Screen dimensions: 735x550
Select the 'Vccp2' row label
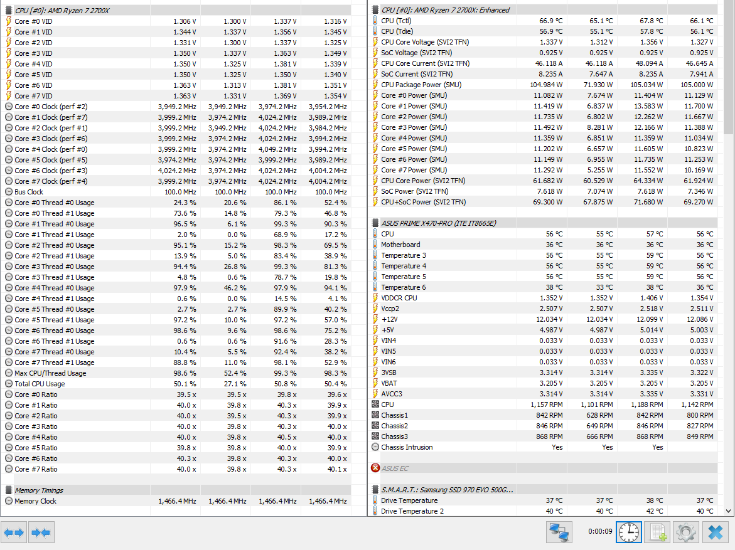(x=390, y=309)
